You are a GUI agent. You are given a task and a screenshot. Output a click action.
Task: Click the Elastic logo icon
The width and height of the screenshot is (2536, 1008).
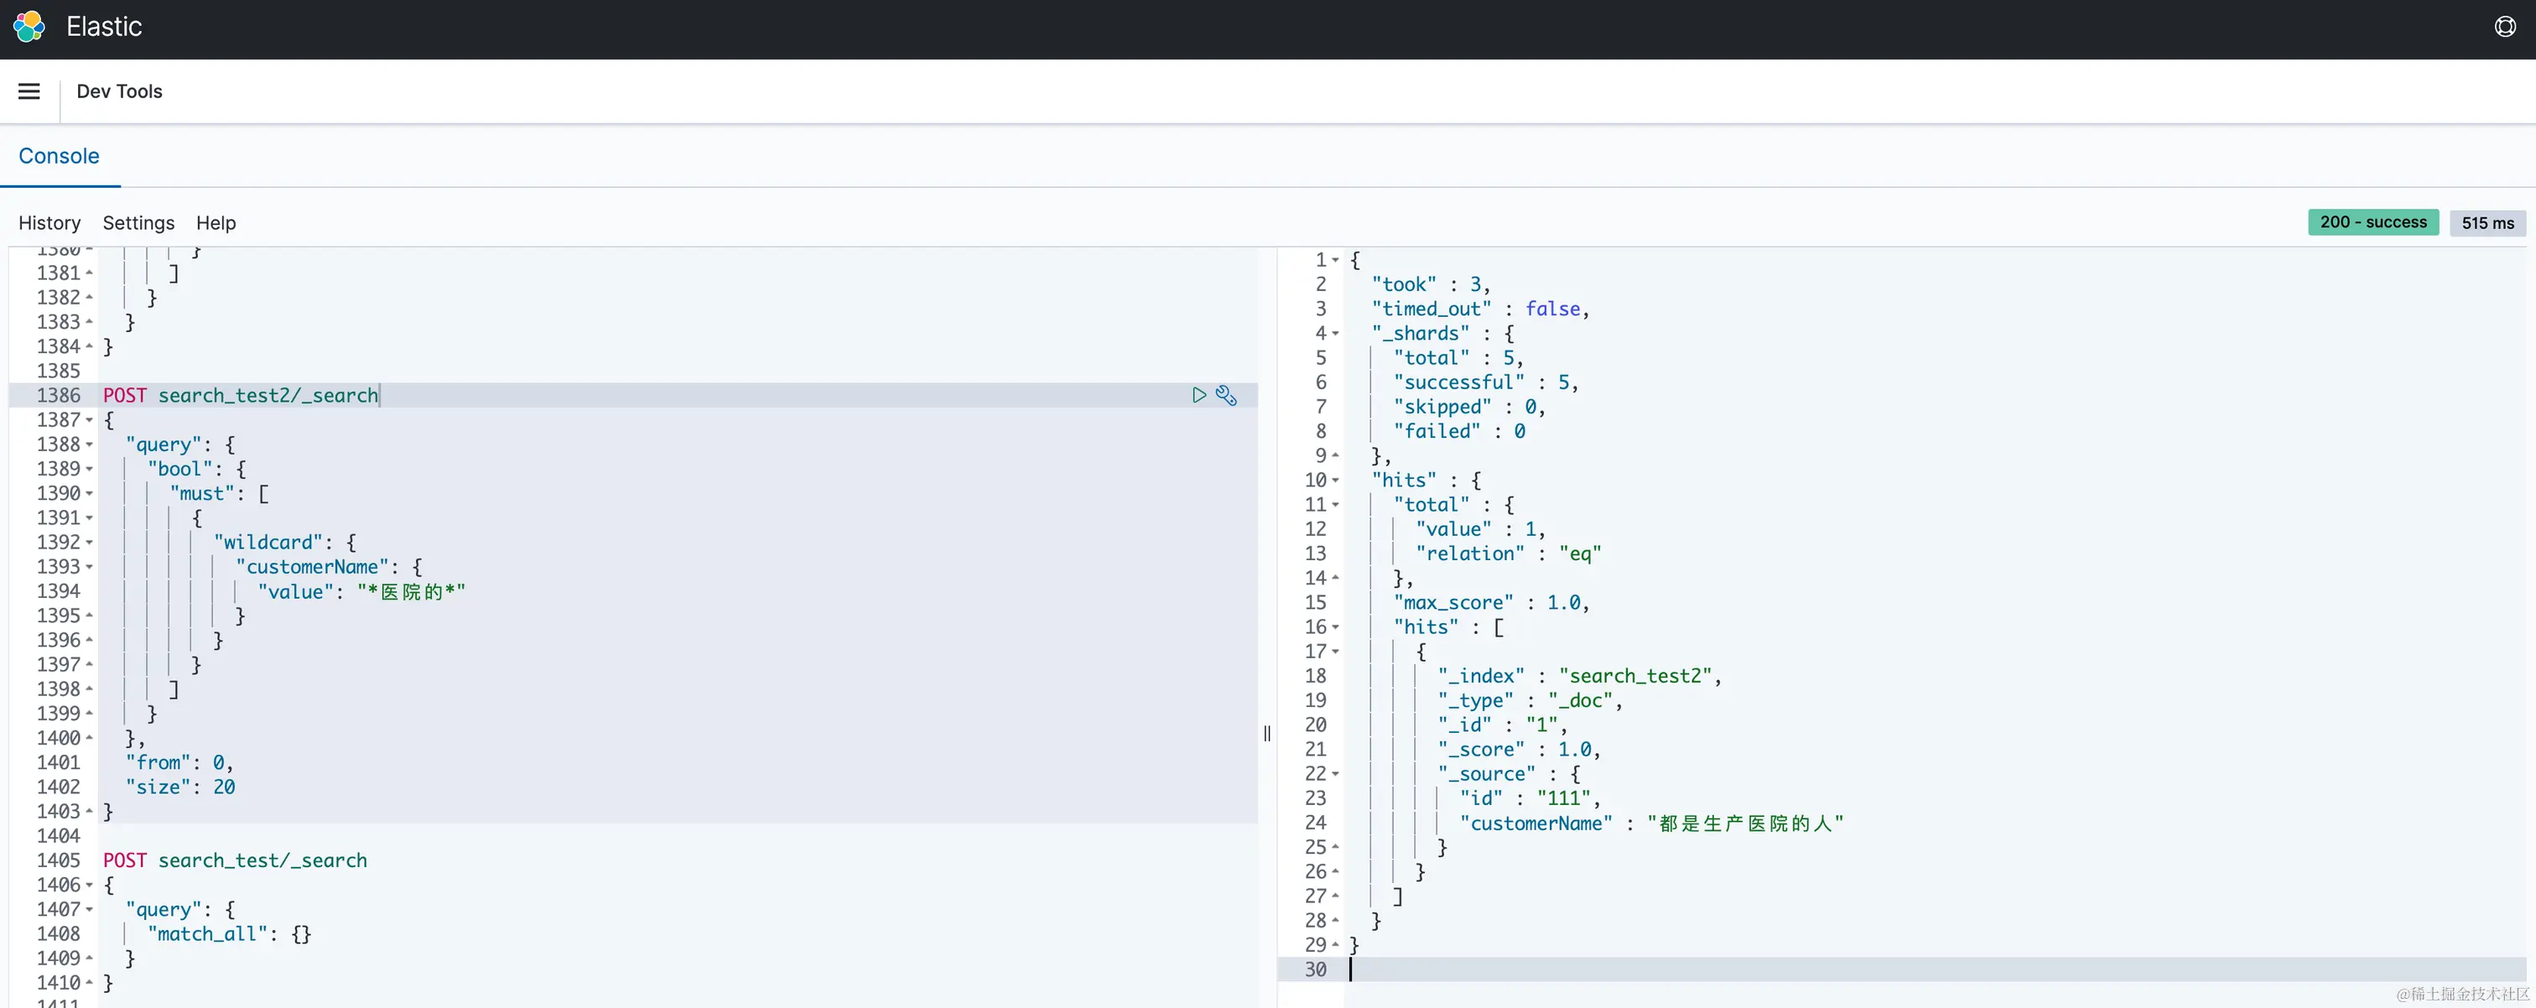click(29, 27)
